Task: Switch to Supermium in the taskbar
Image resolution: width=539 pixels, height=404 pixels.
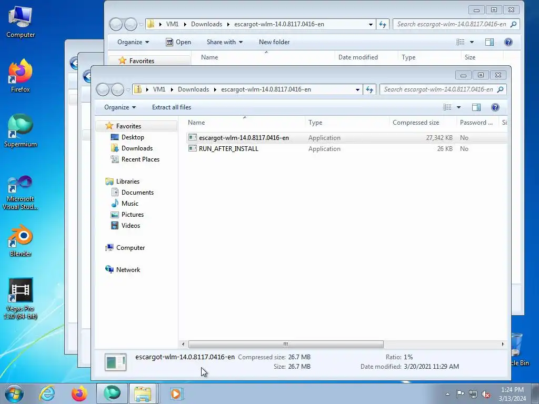Action: point(112,393)
